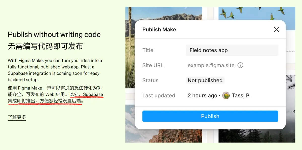Click the Site URL label

point(153,65)
